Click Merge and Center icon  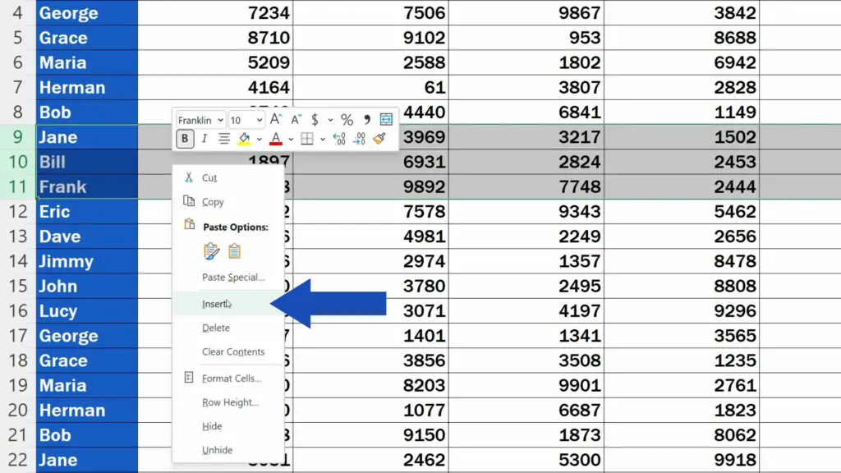(386, 120)
